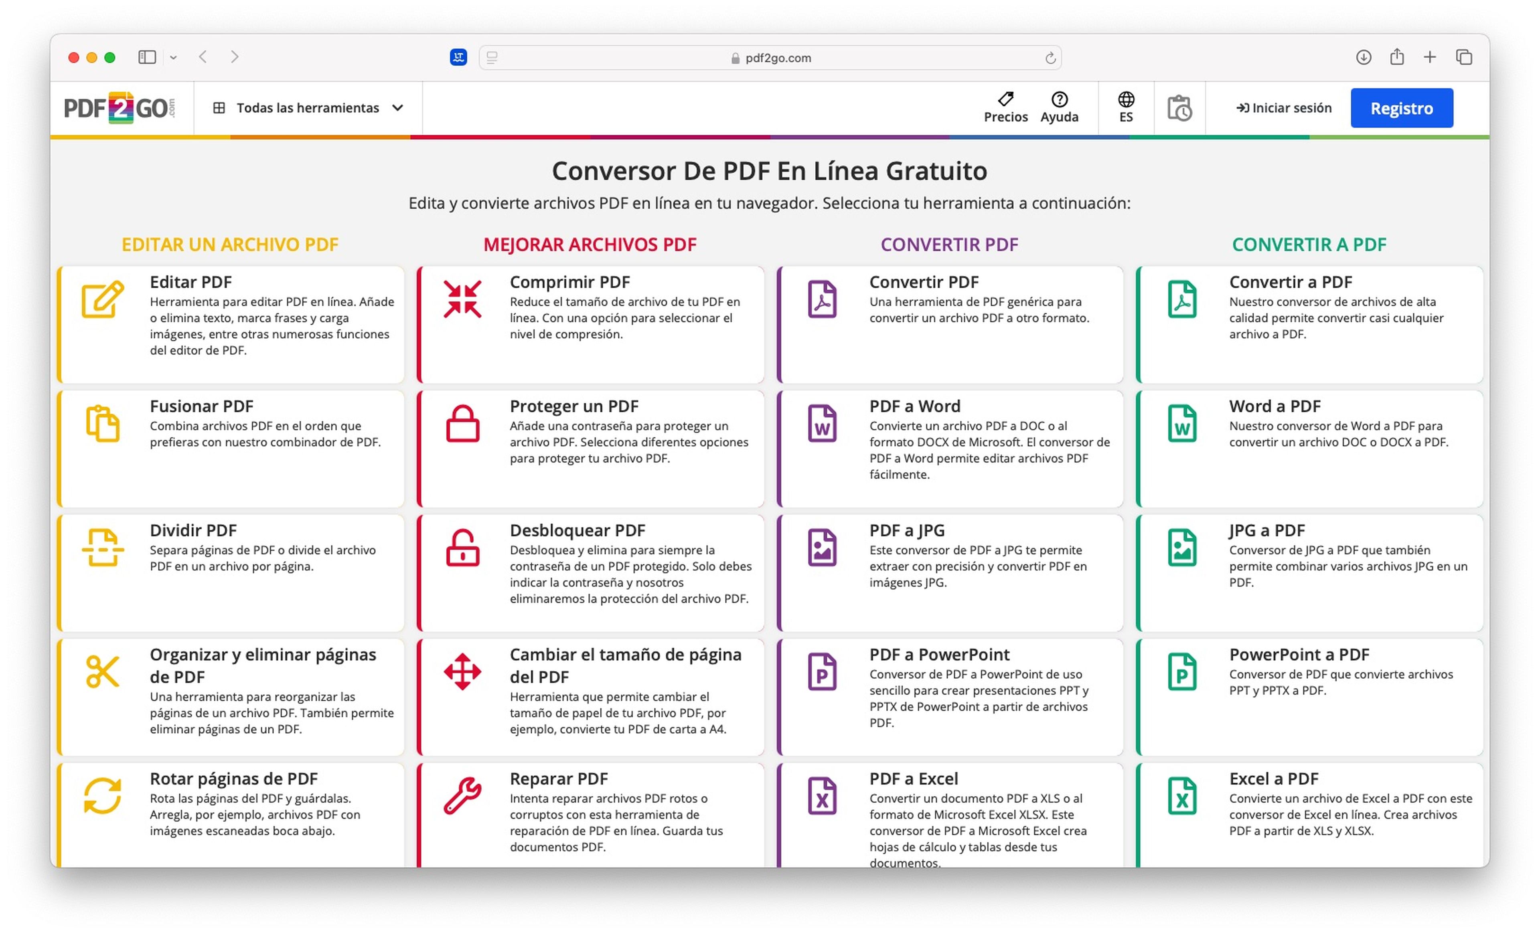Open the file history clipboard-clock icon

(x=1179, y=108)
